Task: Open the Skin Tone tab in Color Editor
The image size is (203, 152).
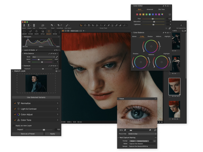Action: 161,9
